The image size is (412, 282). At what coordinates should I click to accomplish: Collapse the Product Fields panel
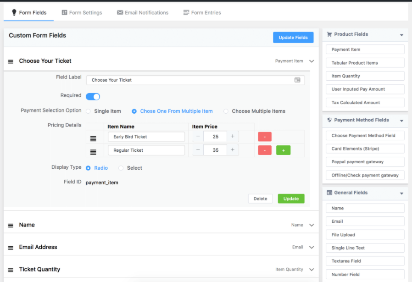click(x=401, y=35)
